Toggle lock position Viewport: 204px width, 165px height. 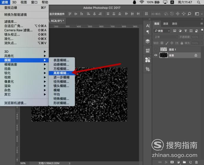pyautogui.click(x=172, y=43)
